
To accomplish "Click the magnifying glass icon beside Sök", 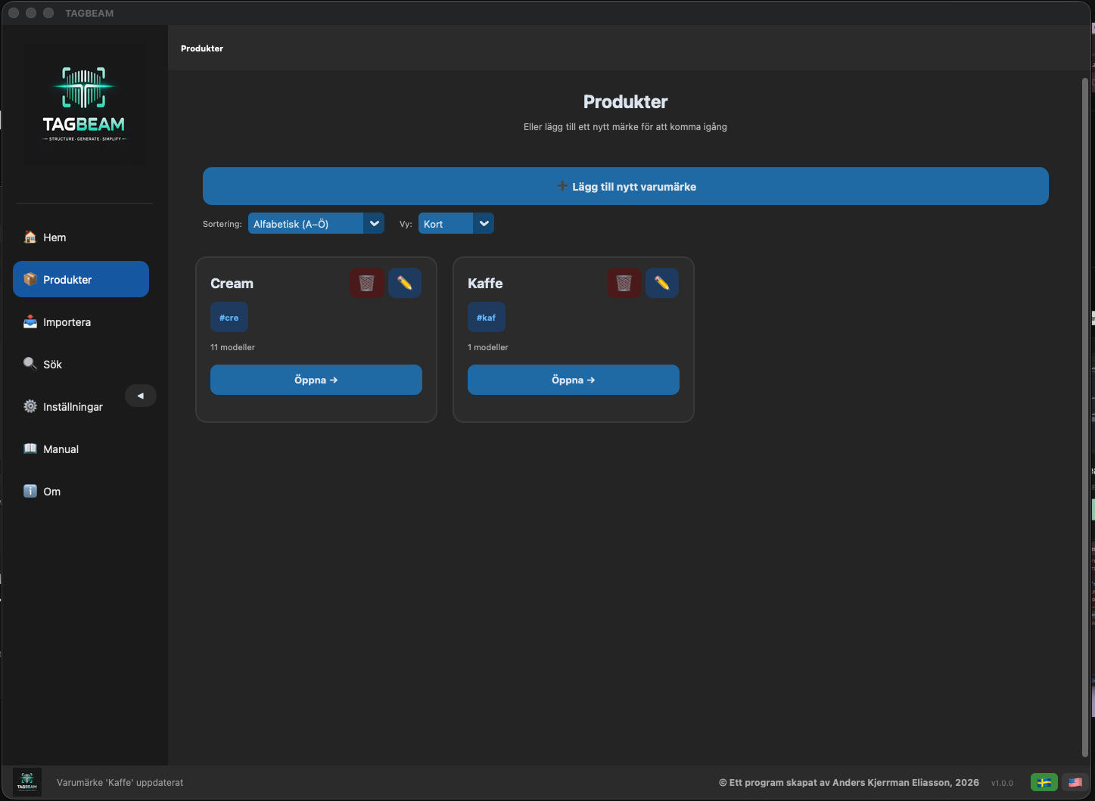I will [x=30, y=364].
